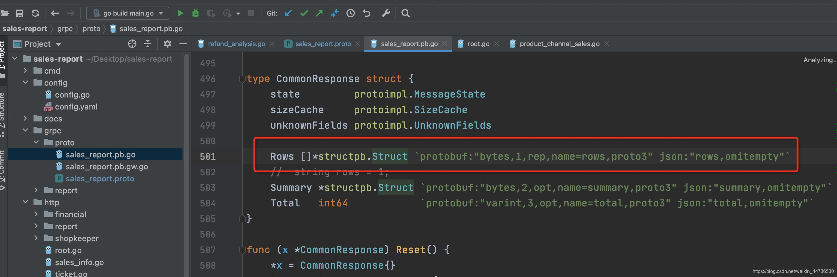Run the go build main.go configuration
The width and height of the screenshot is (837, 277).
point(180,13)
